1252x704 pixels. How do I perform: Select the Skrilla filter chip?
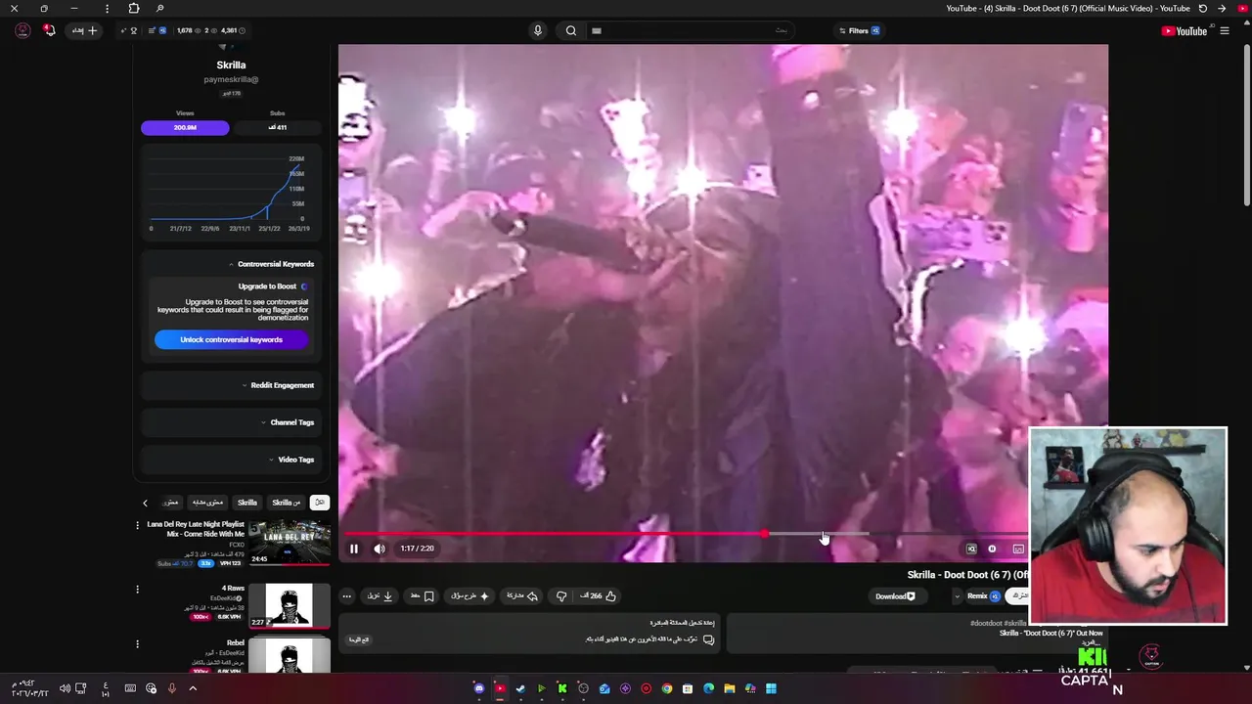tap(247, 503)
